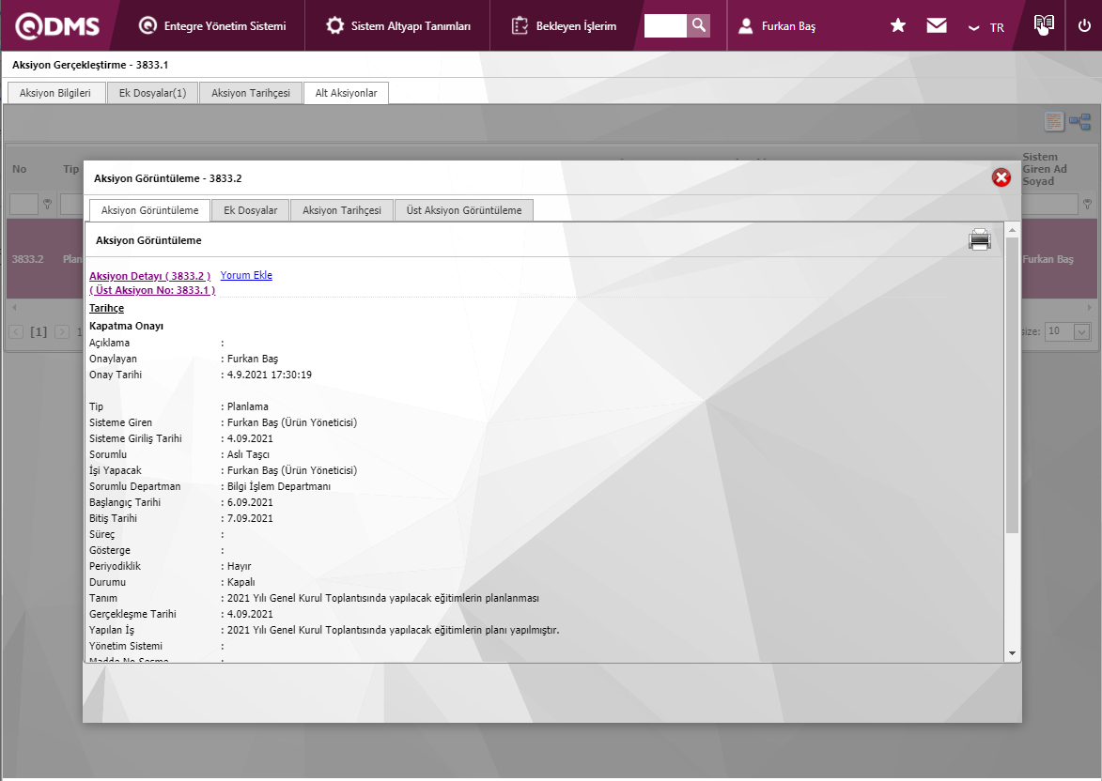
Task: Click the power logout icon
Action: coord(1084,26)
